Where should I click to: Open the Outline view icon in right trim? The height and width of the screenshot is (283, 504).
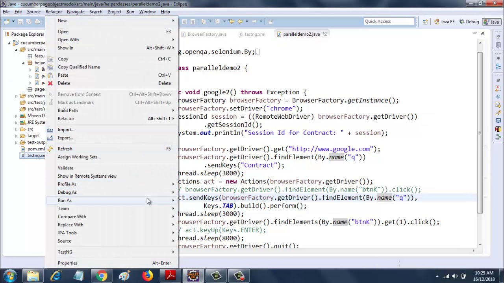[498, 67]
